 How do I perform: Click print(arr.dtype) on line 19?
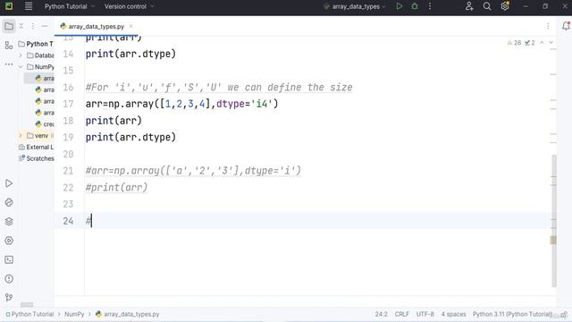[130, 137]
